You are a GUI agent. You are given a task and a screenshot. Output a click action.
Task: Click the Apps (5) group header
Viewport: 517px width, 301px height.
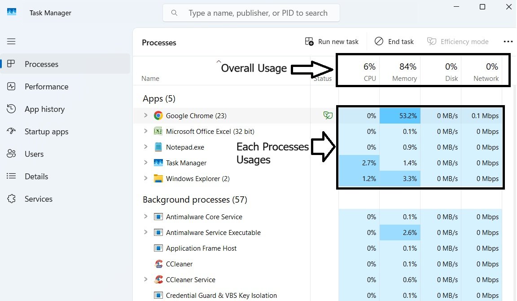(159, 98)
